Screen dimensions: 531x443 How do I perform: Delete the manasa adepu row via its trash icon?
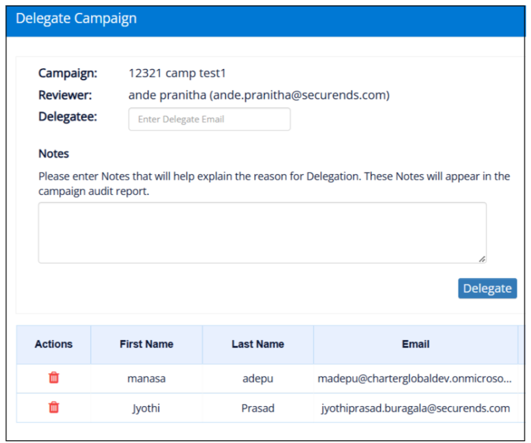(54, 377)
